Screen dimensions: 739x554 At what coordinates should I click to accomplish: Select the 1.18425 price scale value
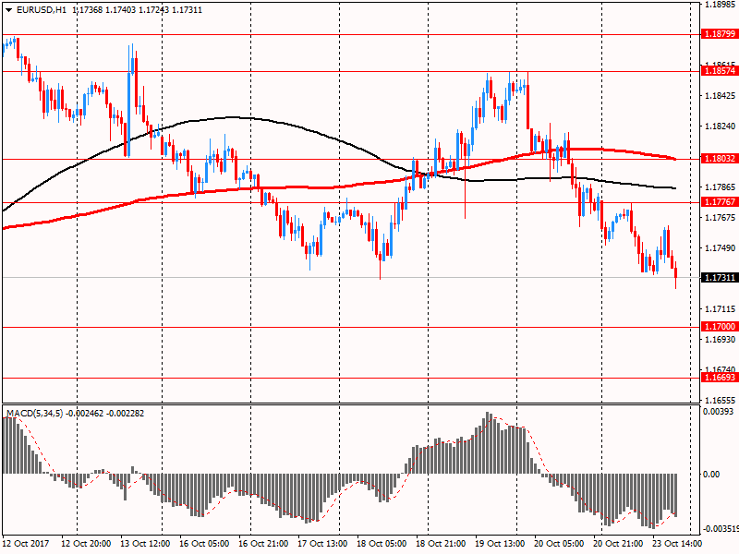(720, 96)
